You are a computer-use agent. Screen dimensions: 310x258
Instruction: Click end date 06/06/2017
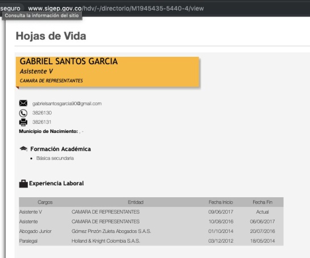[262, 222]
